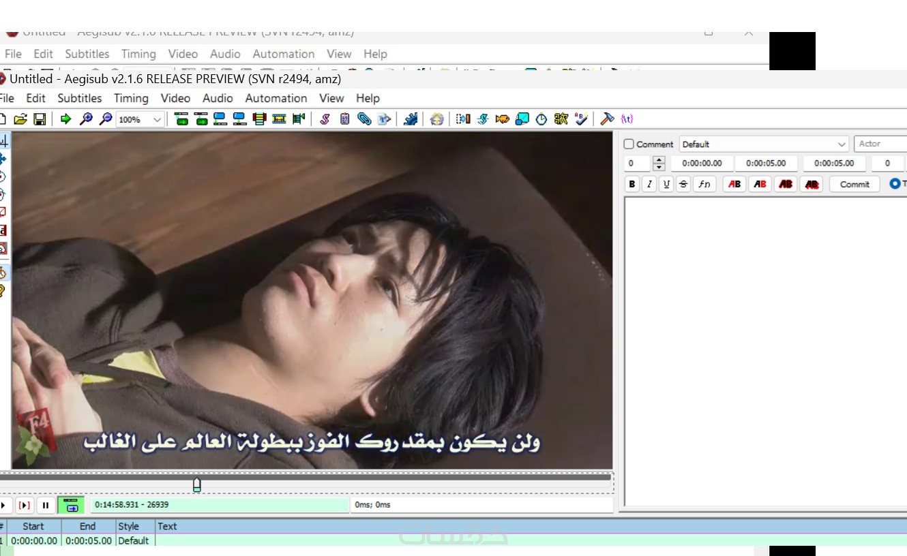Open the Fonts Collector icon
The height and width of the screenshot is (556, 907).
click(385, 119)
